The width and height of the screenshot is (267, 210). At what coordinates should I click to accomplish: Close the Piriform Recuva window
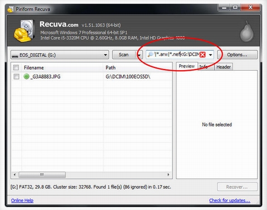click(x=250, y=7)
